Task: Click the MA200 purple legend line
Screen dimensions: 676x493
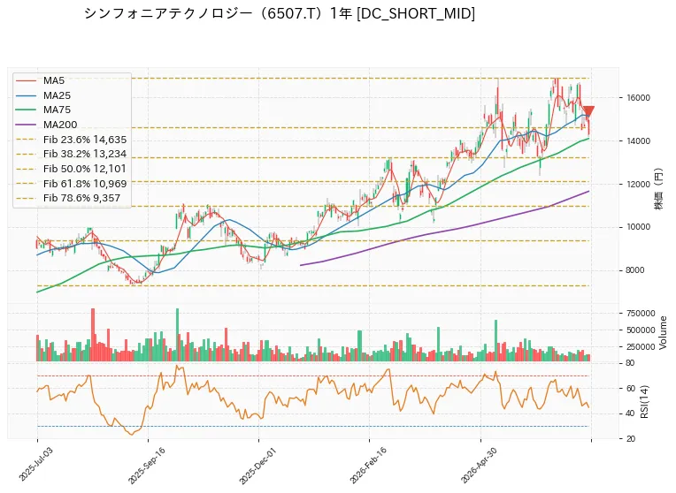Action: (26, 125)
